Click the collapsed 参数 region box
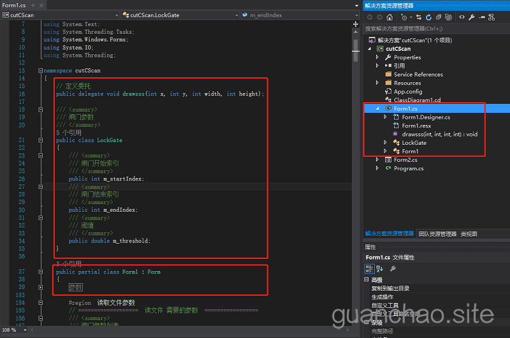 [76, 287]
